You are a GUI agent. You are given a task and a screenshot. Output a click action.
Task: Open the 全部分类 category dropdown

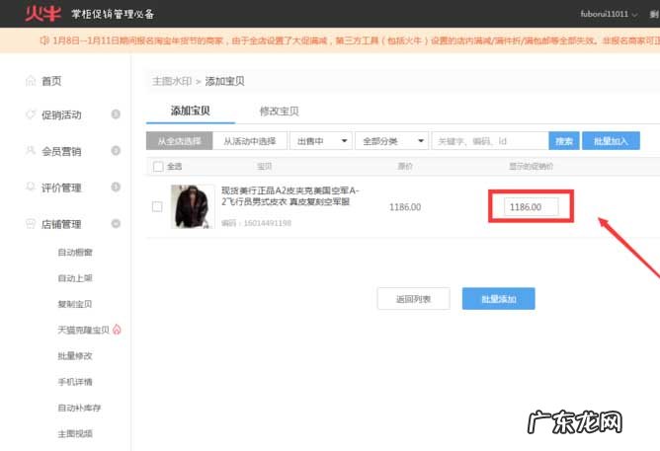coord(391,141)
